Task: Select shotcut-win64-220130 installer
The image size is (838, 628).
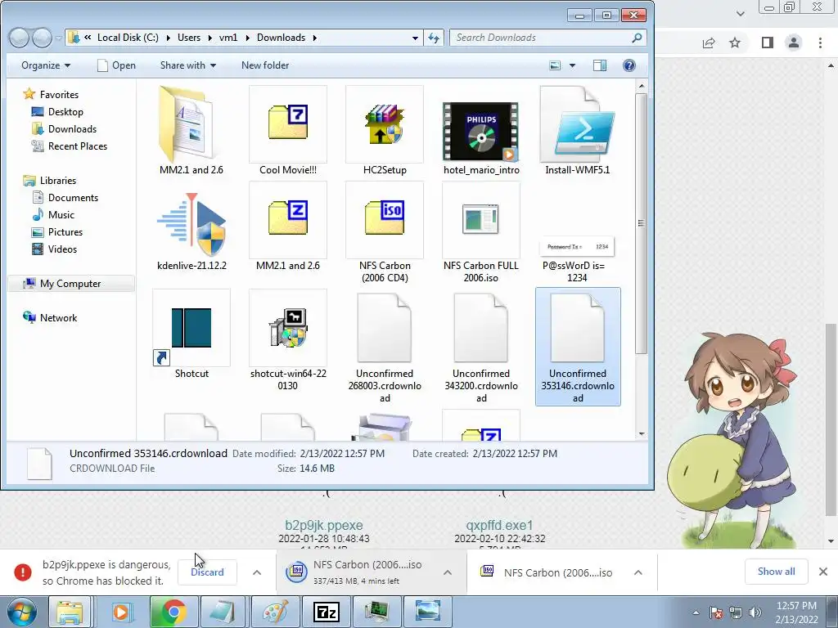Action: [288, 340]
